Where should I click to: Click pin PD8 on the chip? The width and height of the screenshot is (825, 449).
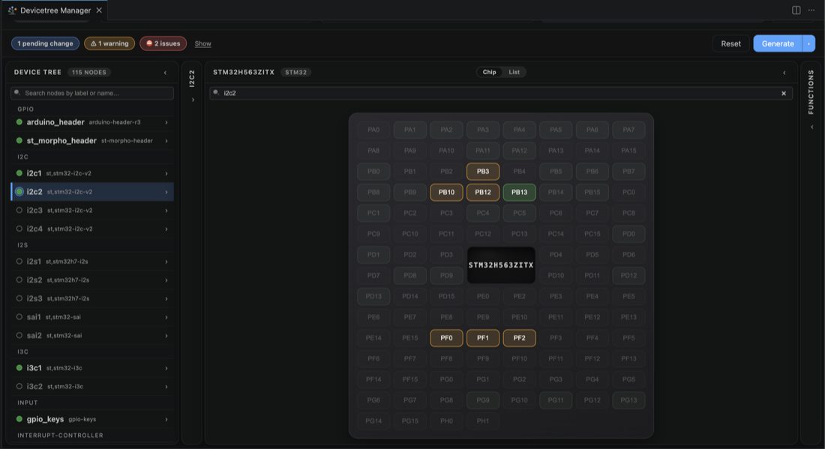pyautogui.click(x=409, y=276)
